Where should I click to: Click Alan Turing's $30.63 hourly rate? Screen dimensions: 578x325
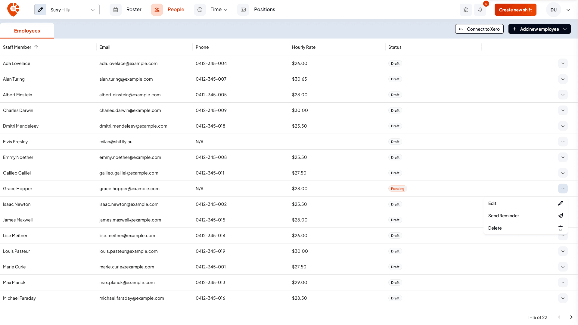(x=299, y=79)
